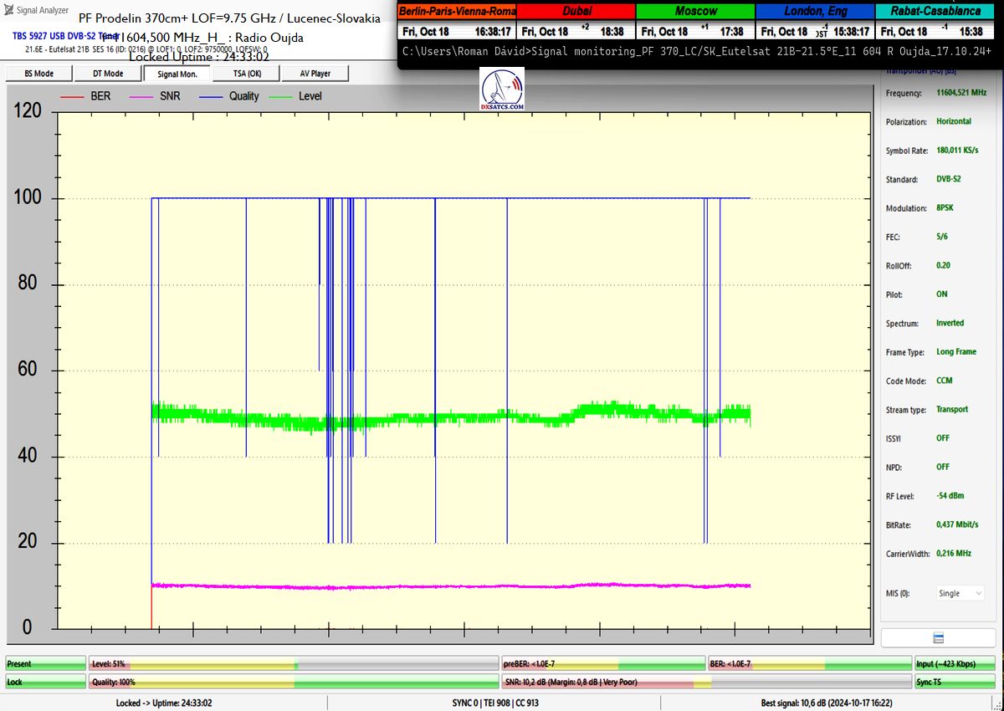Click the Moscow world clock panel
Screen dimensions: 1004x711
(695, 22)
